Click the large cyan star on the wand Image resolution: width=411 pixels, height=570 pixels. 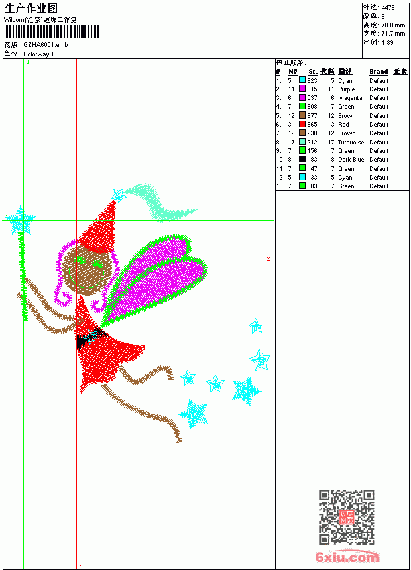click(x=21, y=220)
